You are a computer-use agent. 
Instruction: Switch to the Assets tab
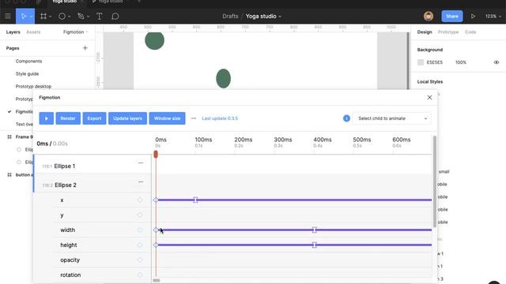click(x=33, y=32)
